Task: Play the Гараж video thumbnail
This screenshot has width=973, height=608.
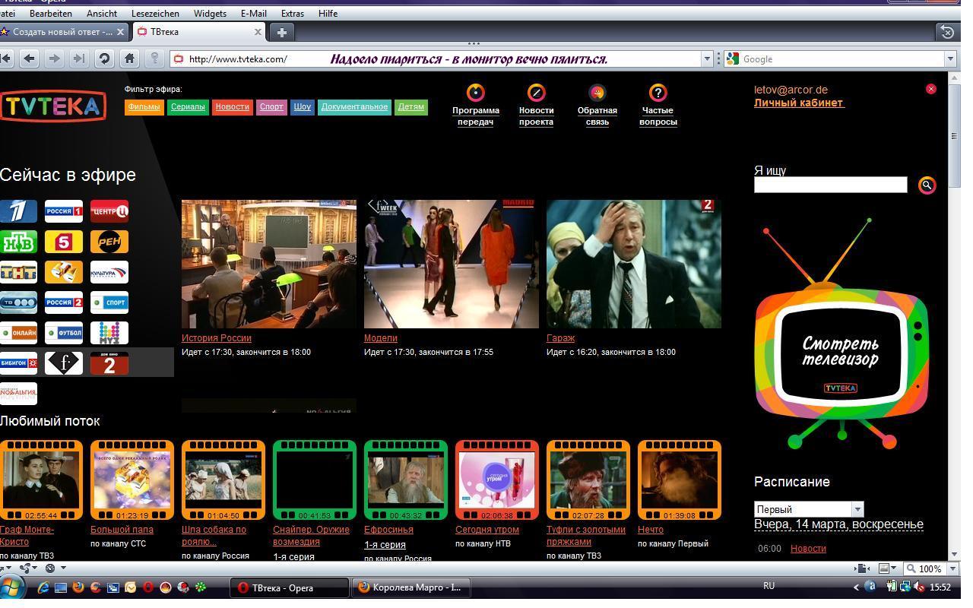Action: pos(634,264)
